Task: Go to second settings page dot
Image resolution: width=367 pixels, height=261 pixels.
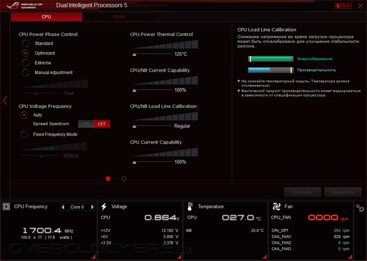Action: [x=124, y=179]
